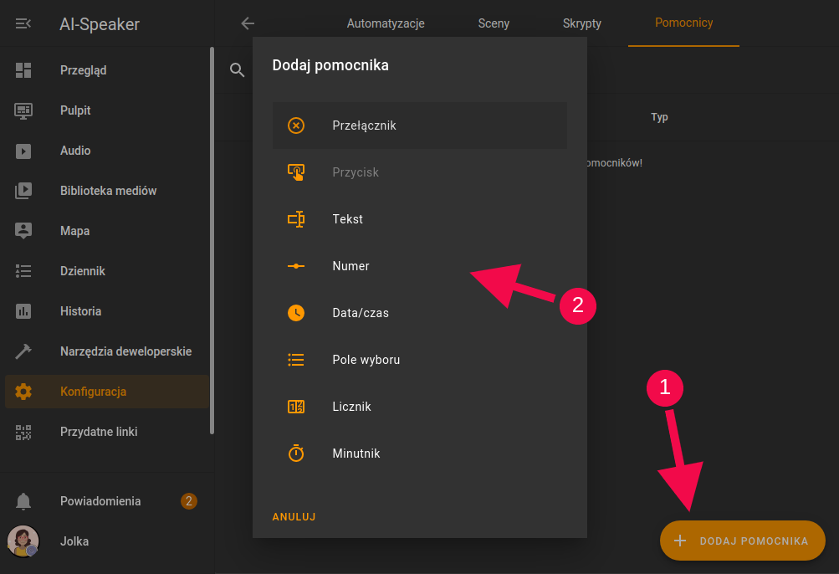Click the DODAJ POMOCNIKA button
The height and width of the screenshot is (574, 839).
point(742,541)
